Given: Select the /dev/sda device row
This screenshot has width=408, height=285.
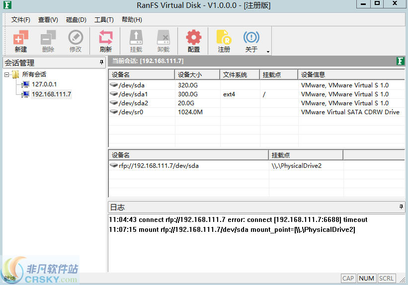Looking at the screenshot, I should tap(256, 85).
